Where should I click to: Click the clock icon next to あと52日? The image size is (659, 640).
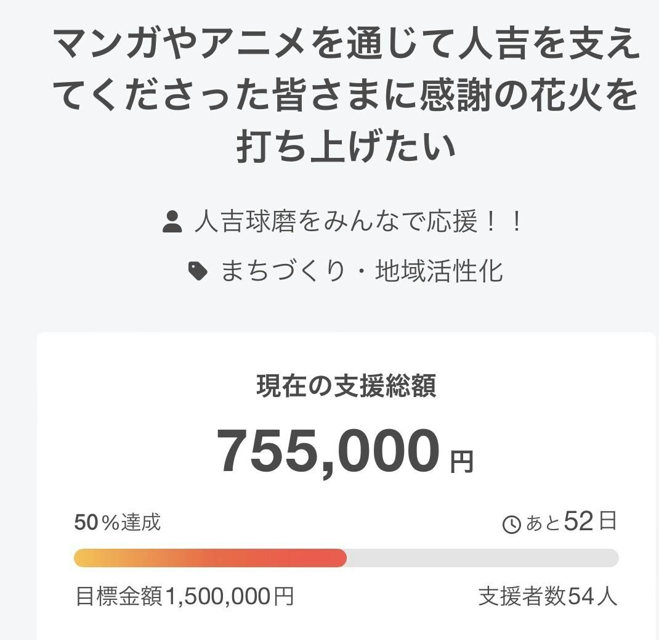point(512,525)
